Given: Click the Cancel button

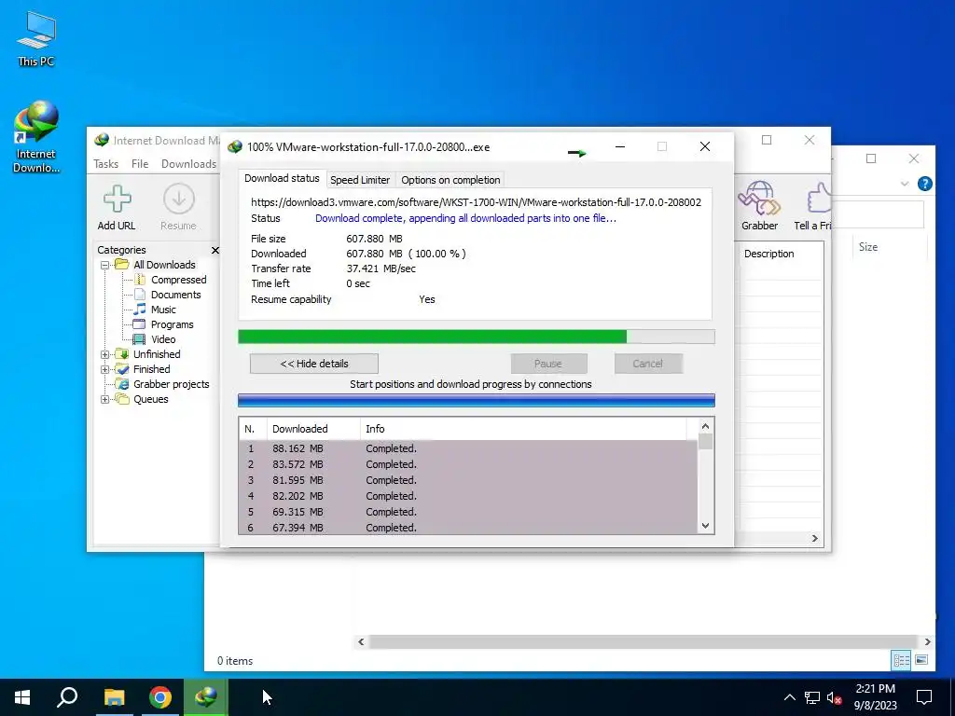Looking at the screenshot, I should [x=647, y=364].
